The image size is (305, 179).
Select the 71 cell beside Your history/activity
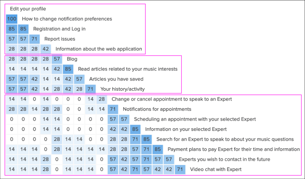90,89
